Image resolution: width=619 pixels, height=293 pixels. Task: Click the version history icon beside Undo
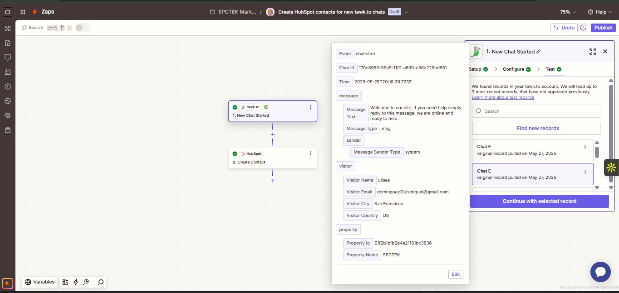coord(584,28)
